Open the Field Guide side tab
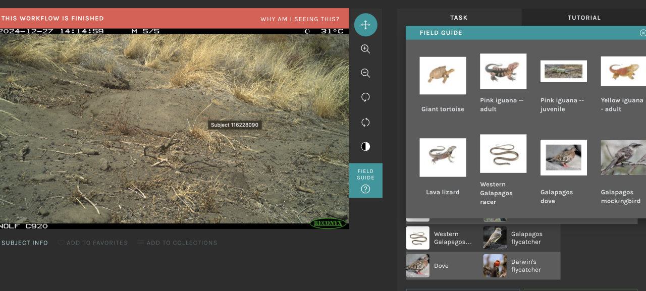 pyautogui.click(x=365, y=181)
